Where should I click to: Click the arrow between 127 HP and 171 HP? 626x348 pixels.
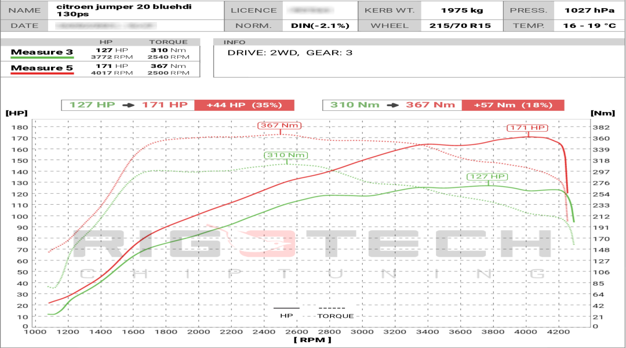(129, 105)
